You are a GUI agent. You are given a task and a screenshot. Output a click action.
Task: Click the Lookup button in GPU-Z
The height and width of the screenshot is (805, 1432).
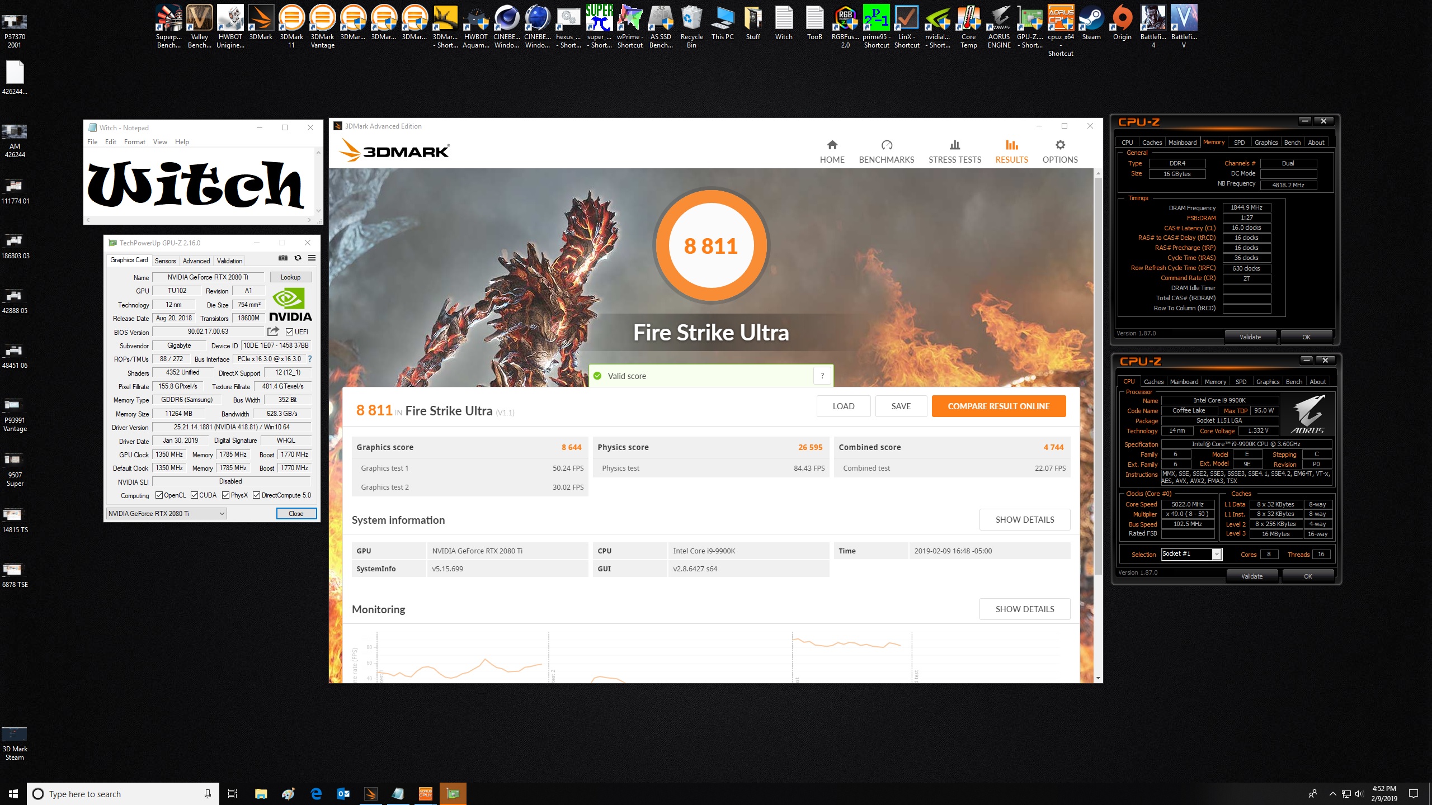290,277
